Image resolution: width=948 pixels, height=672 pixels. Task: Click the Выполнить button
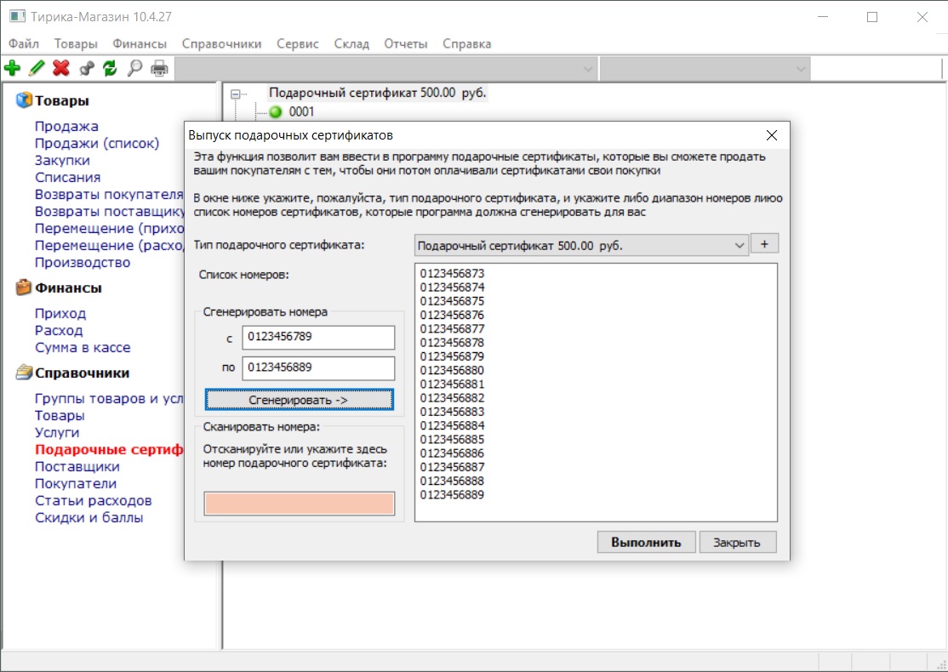pyautogui.click(x=646, y=542)
